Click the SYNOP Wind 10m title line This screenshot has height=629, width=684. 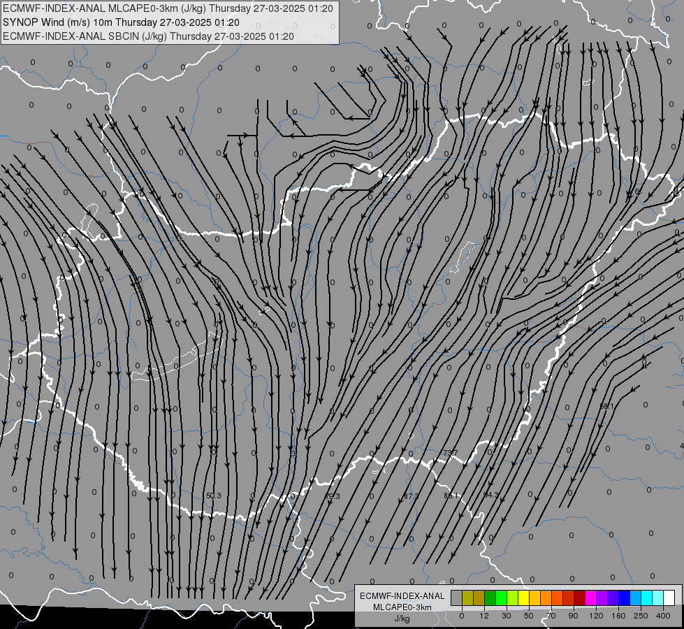coord(121,22)
